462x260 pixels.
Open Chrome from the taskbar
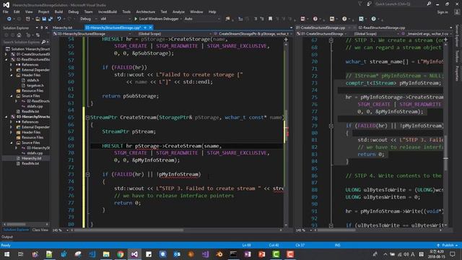pyautogui.click(x=121, y=254)
